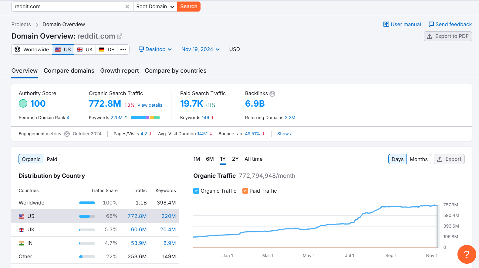Open the Growth report tab

[120, 71]
